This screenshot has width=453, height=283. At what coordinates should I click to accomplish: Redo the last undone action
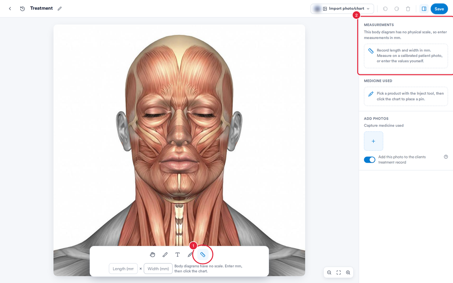click(x=397, y=9)
